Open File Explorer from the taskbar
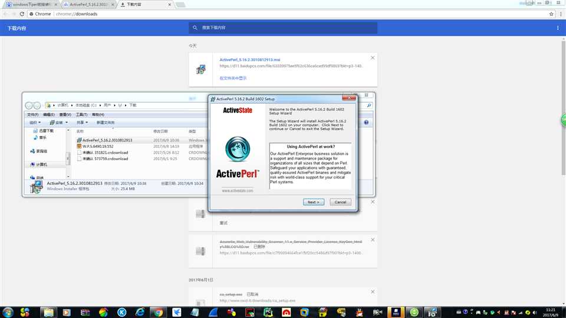The height and width of the screenshot is (318, 566). click(x=48, y=312)
